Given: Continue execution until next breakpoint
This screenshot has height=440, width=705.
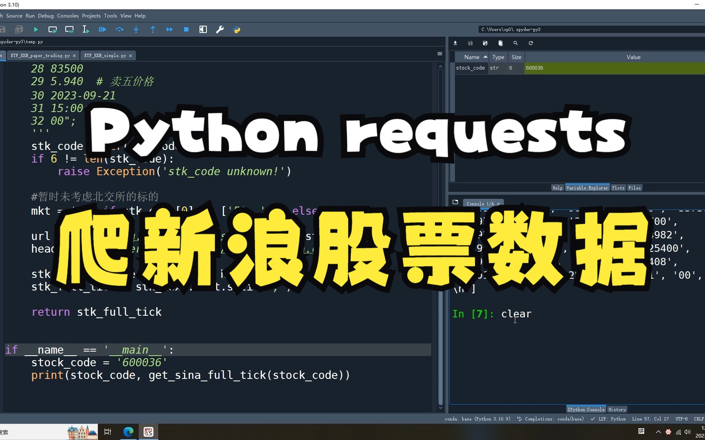Looking at the screenshot, I should [x=169, y=29].
